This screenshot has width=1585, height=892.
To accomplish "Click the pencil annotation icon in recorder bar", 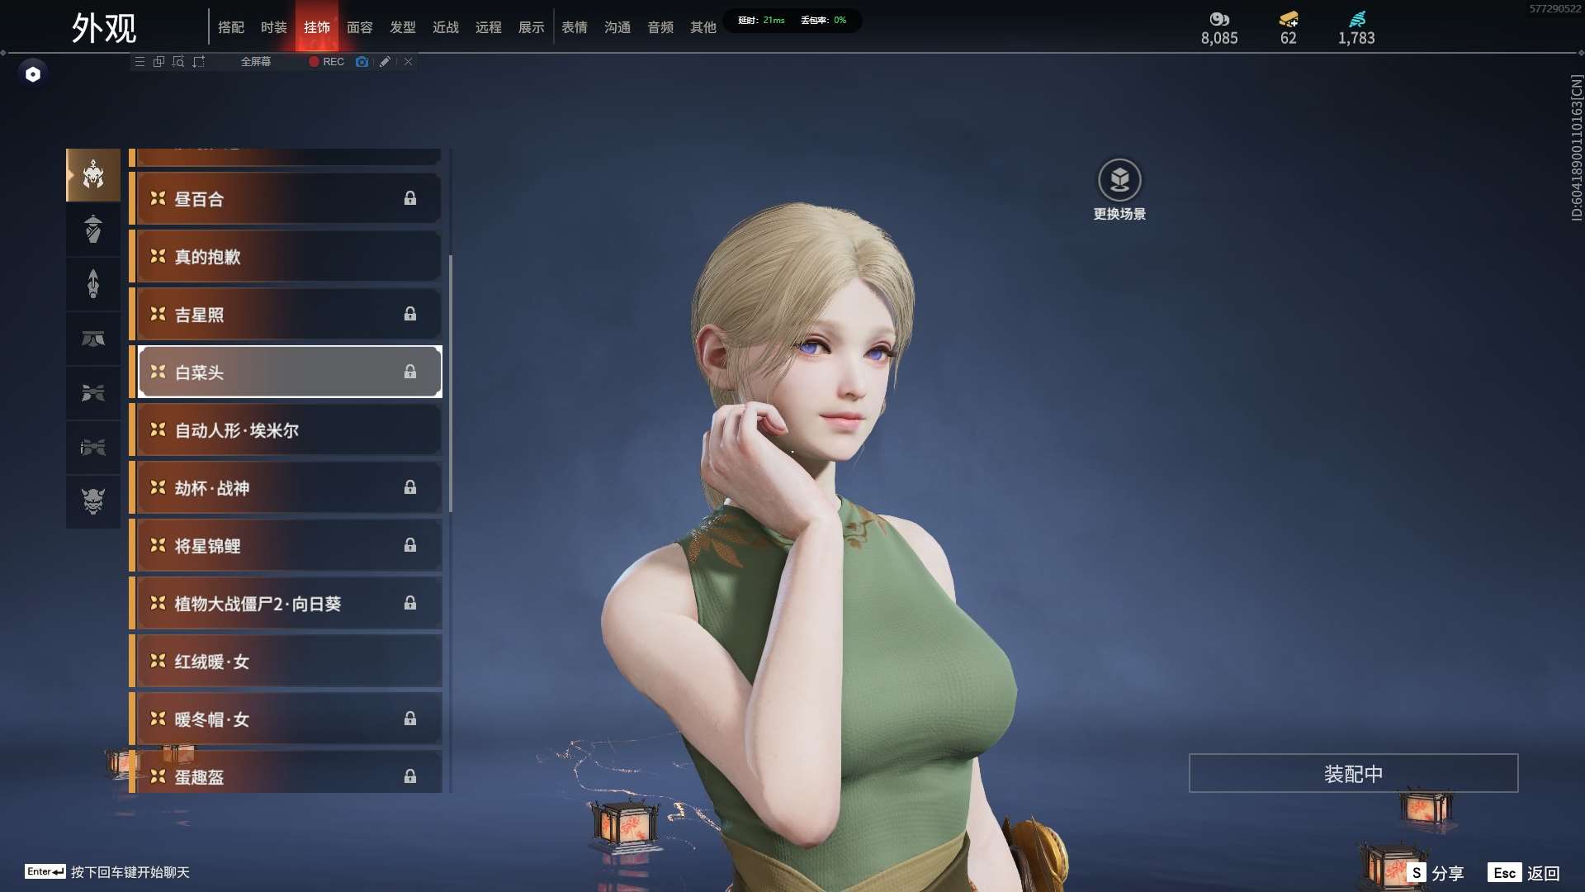I will click(385, 61).
